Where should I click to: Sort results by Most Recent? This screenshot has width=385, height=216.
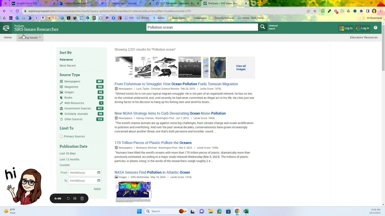[68, 65]
